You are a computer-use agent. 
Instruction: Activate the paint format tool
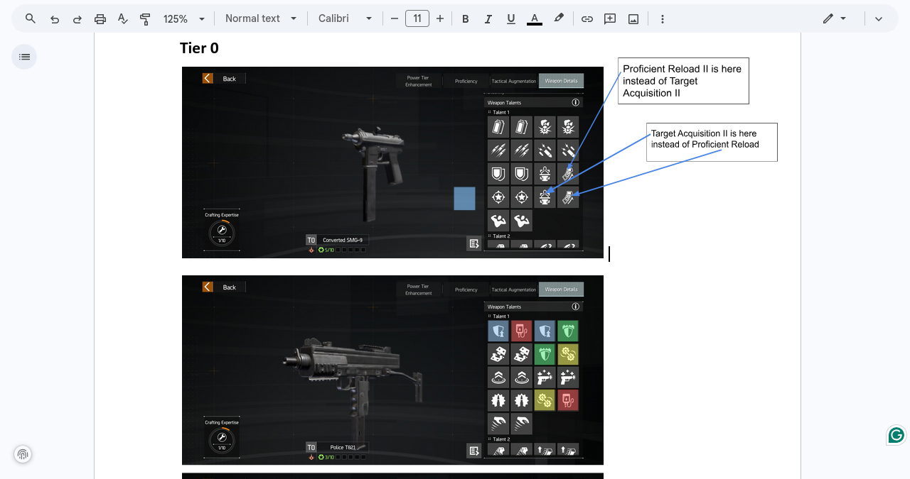pyautogui.click(x=145, y=19)
